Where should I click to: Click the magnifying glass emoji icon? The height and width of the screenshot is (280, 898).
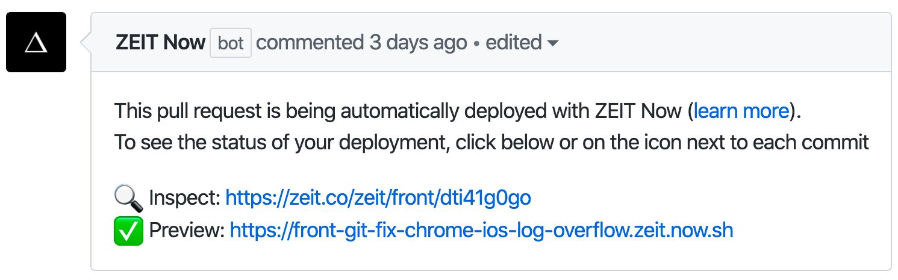[128, 198]
